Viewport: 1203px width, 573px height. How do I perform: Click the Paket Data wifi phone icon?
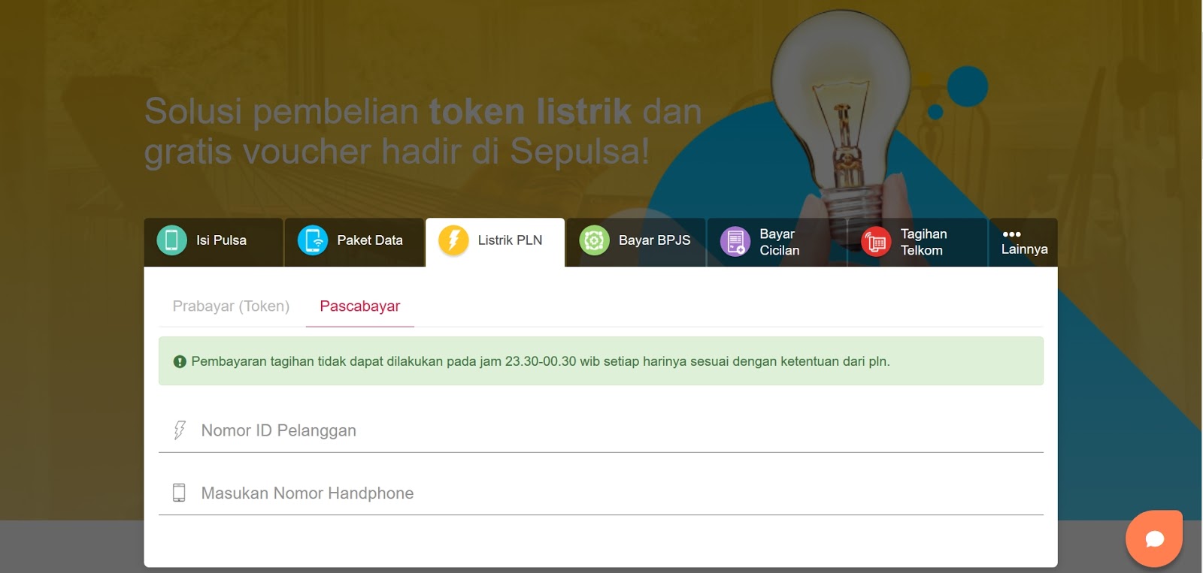click(x=313, y=240)
